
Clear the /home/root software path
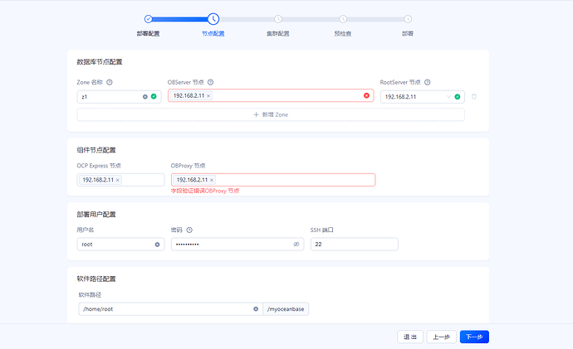256,309
